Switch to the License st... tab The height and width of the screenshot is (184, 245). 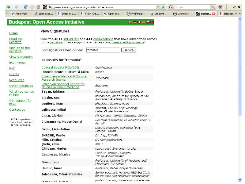click(x=182, y=14)
